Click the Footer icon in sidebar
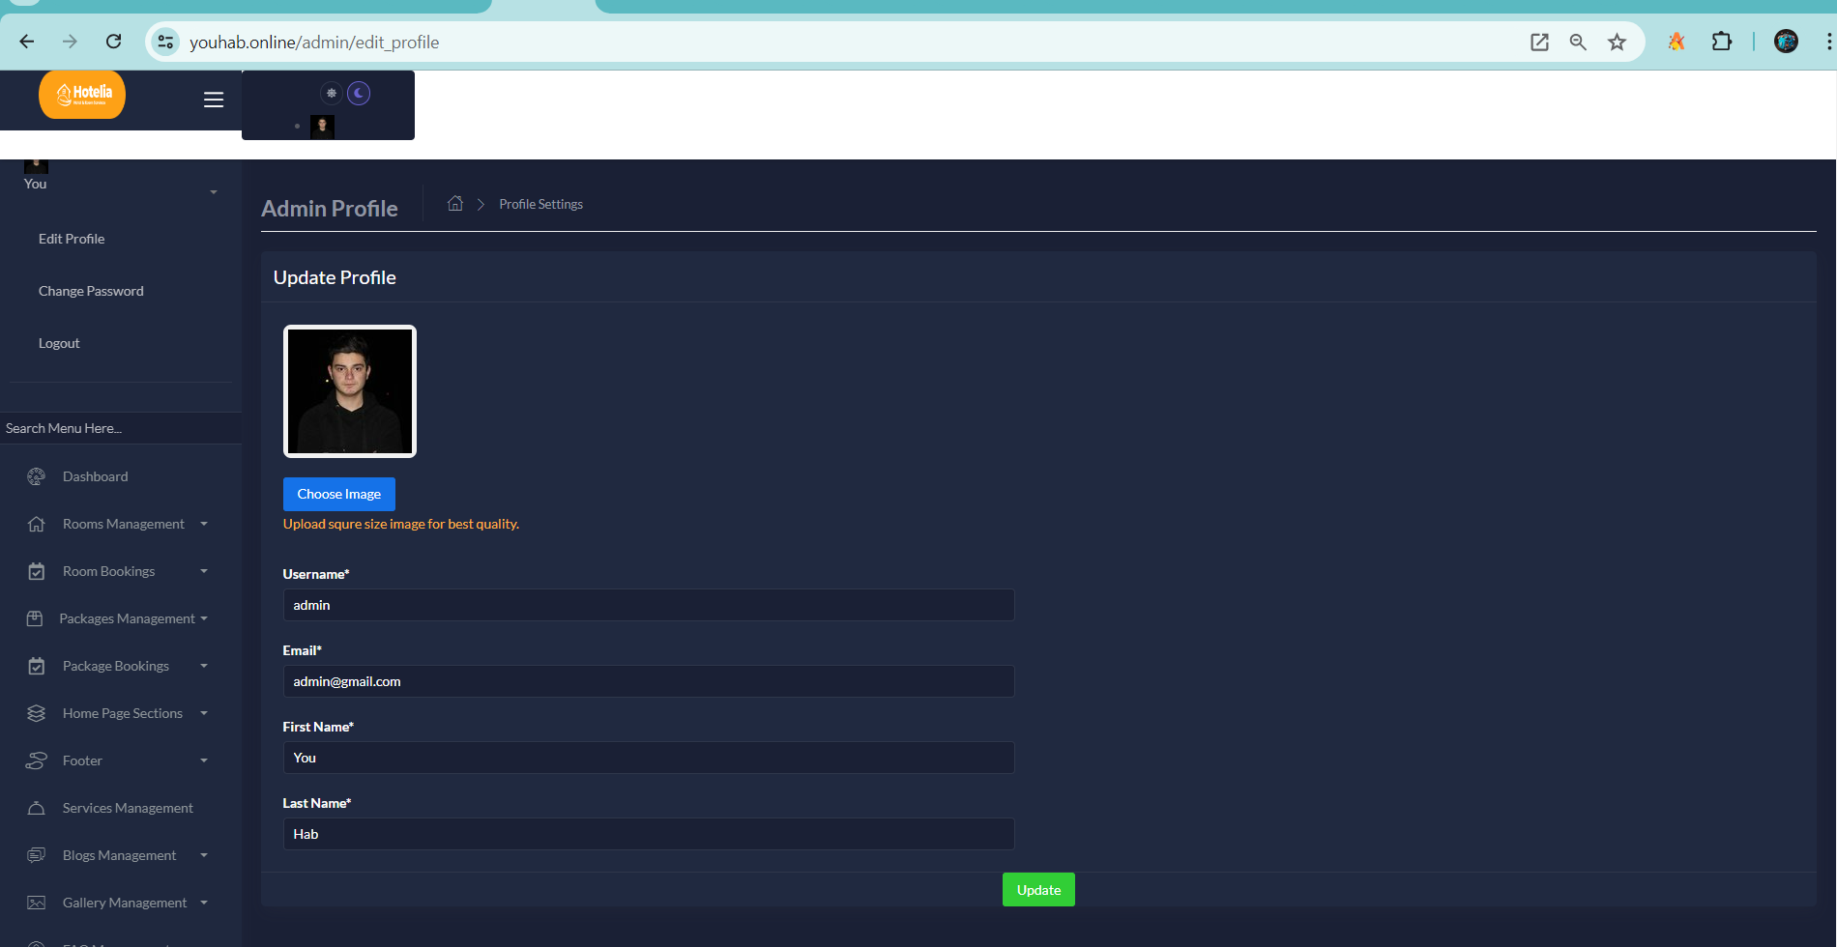 click(37, 760)
